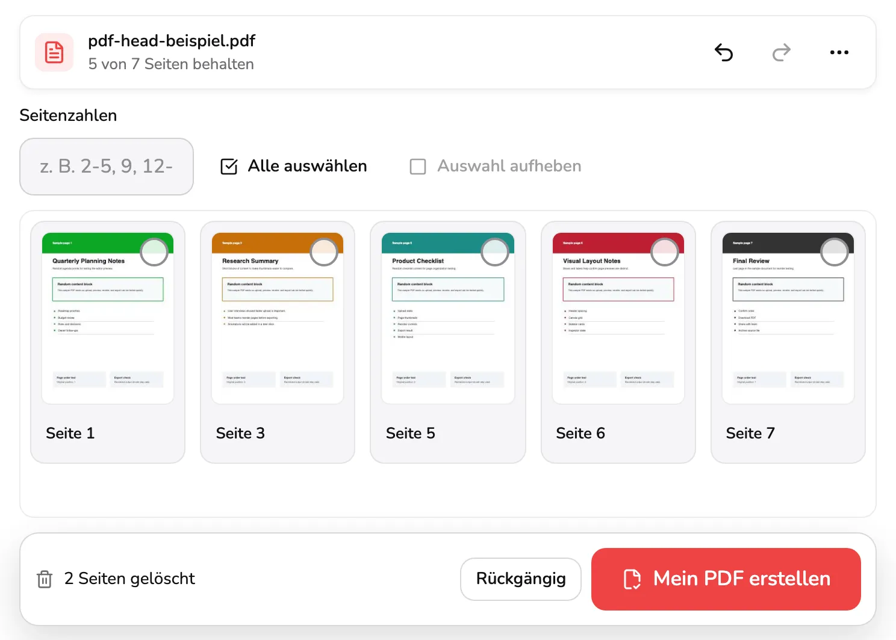The width and height of the screenshot is (896, 640).
Task: Toggle selection circle on Seite 3 thumbnail
Action: 324,252
